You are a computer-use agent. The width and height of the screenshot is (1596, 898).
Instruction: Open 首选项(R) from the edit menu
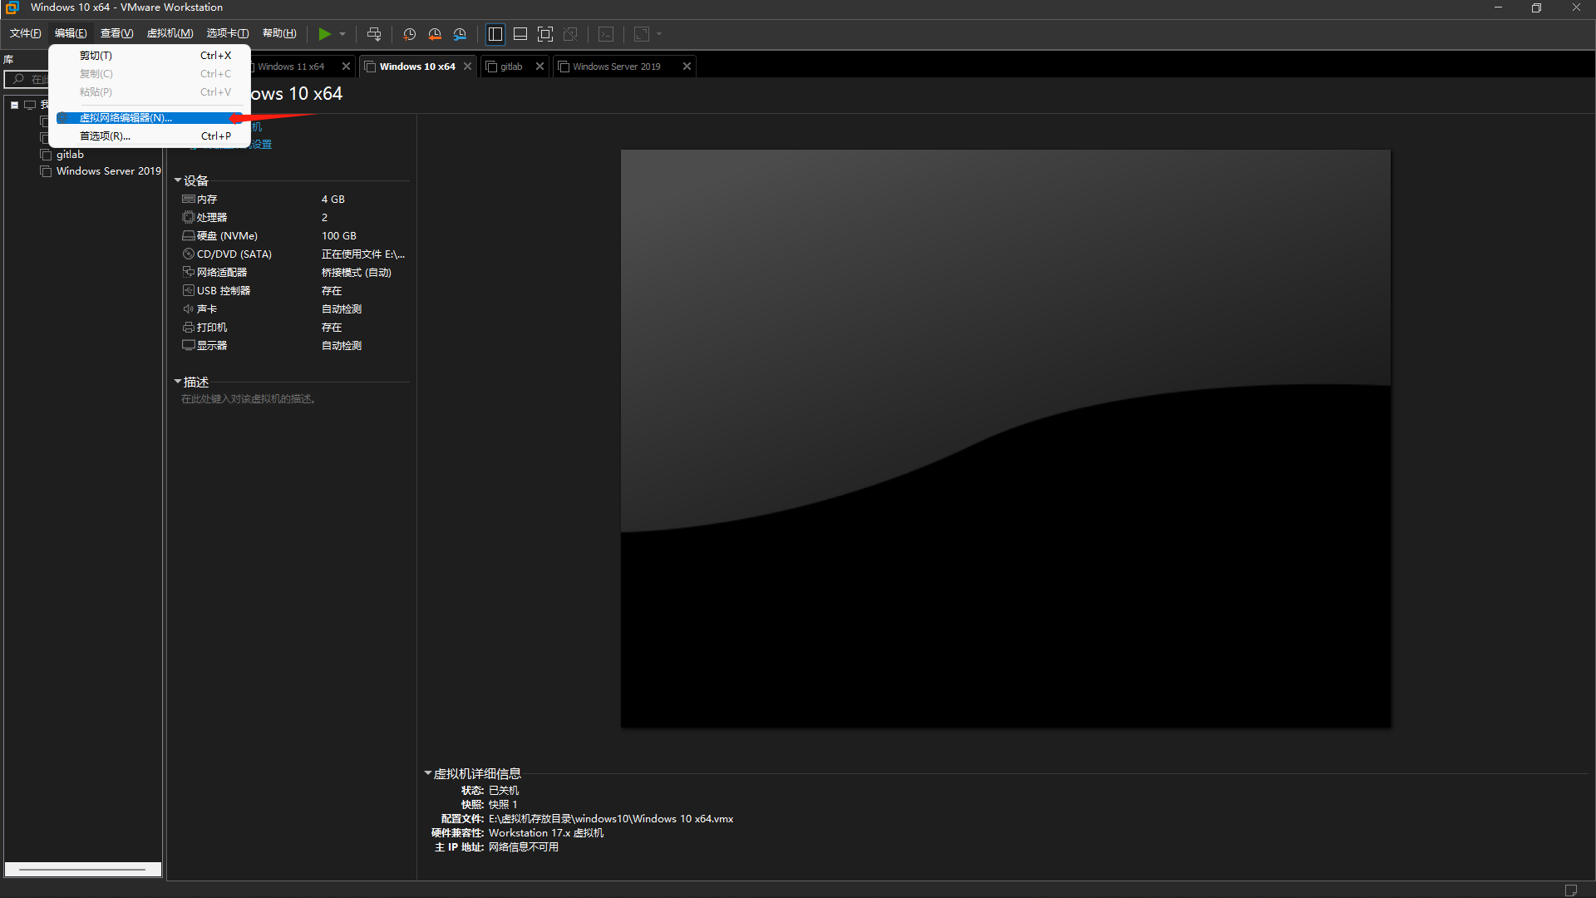pos(150,136)
